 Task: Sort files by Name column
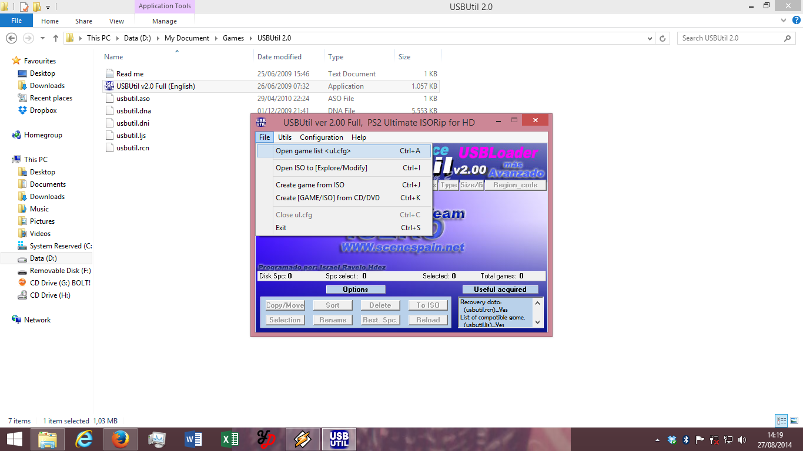pyautogui.click(x=176, y=57)
